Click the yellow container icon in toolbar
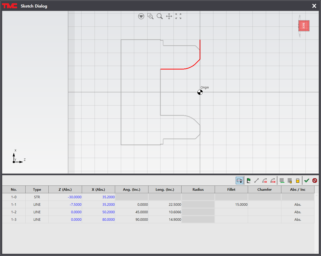This screenshot has height=256, width=321. point(298,180)
